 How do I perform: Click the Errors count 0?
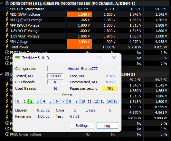[110, 110]
